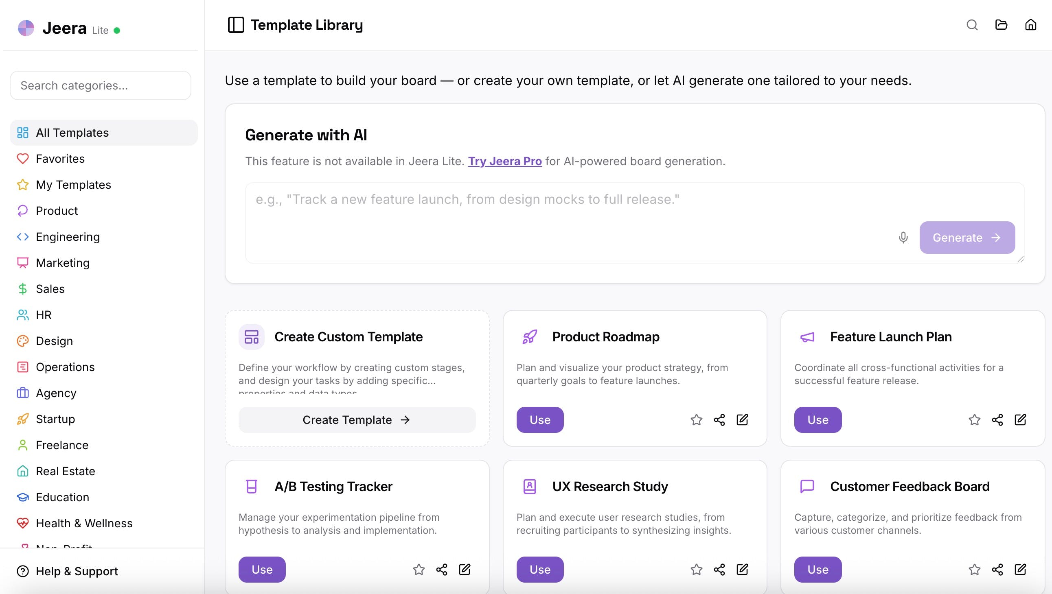Go to home via house icon
1052x594 pixels.
point(1030,25)
